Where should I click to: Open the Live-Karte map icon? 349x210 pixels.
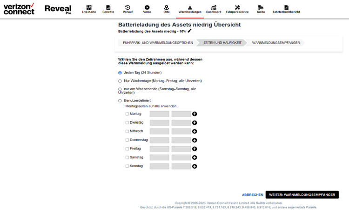pyautogui.click(x=89, y=7)
